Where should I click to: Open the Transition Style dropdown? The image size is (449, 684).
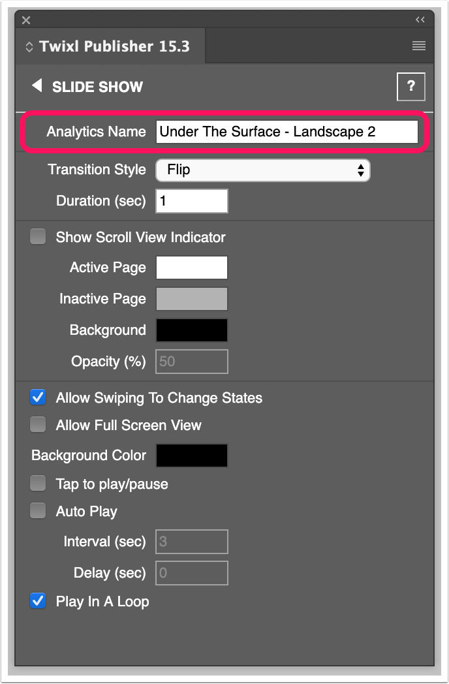(263, 170)
